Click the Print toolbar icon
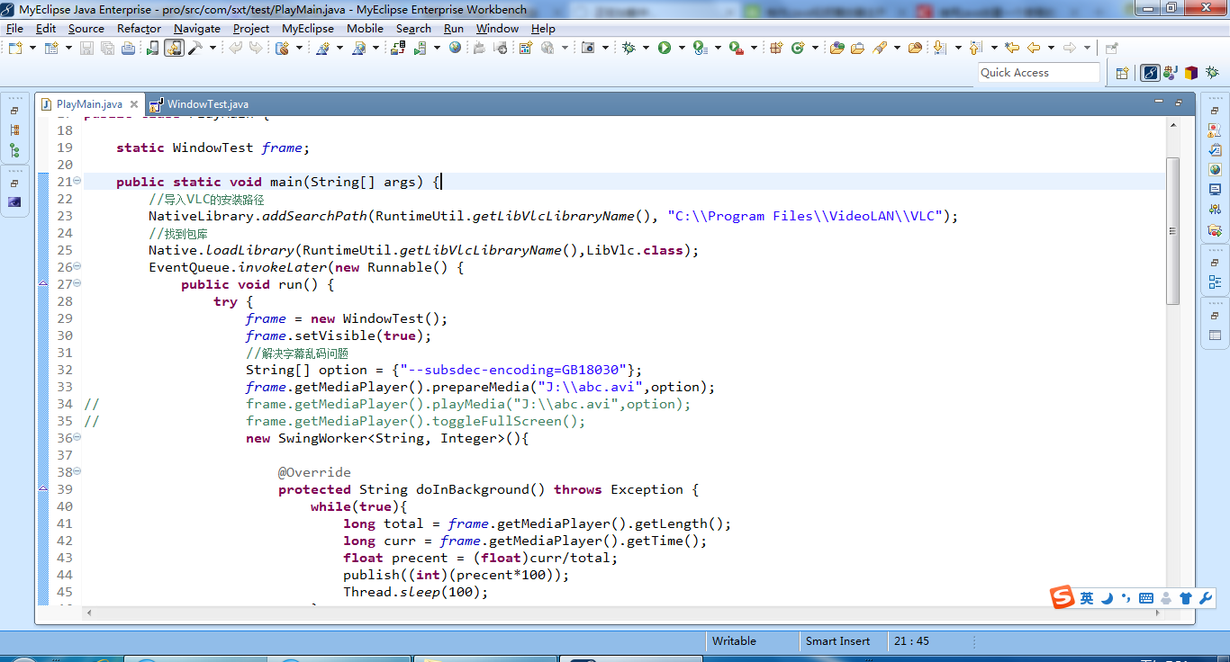The width and height of the screenshot is (1230, 662). tap(128, 48)
